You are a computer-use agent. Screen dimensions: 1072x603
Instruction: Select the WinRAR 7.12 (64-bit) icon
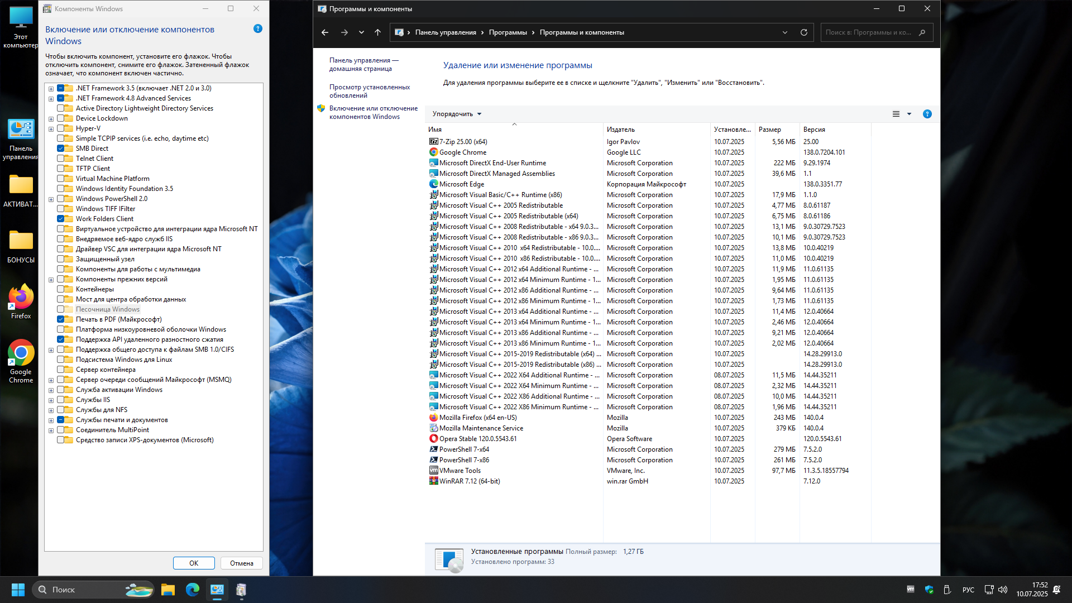tap(433, 481)
